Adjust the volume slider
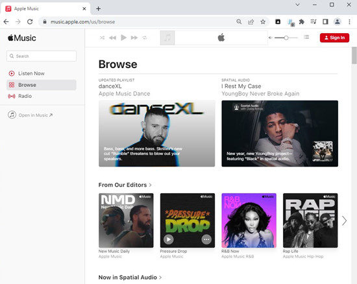This screenshot has height=284, width=357. pyautogui.click(x=286, y=38)
